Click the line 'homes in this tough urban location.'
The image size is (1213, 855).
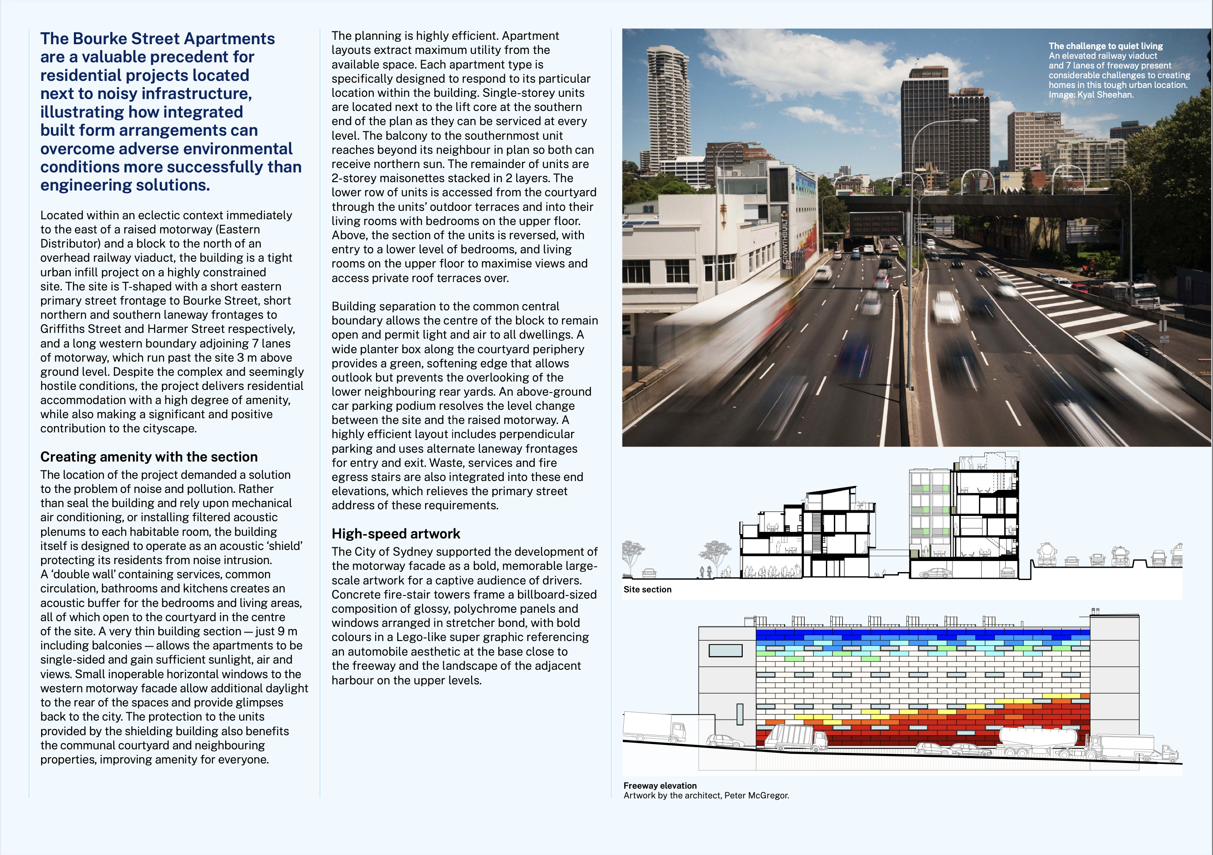(1118, 85)
